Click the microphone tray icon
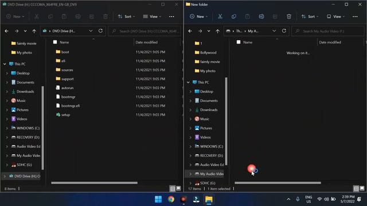The image size is (367, 206). coord(298,199)
